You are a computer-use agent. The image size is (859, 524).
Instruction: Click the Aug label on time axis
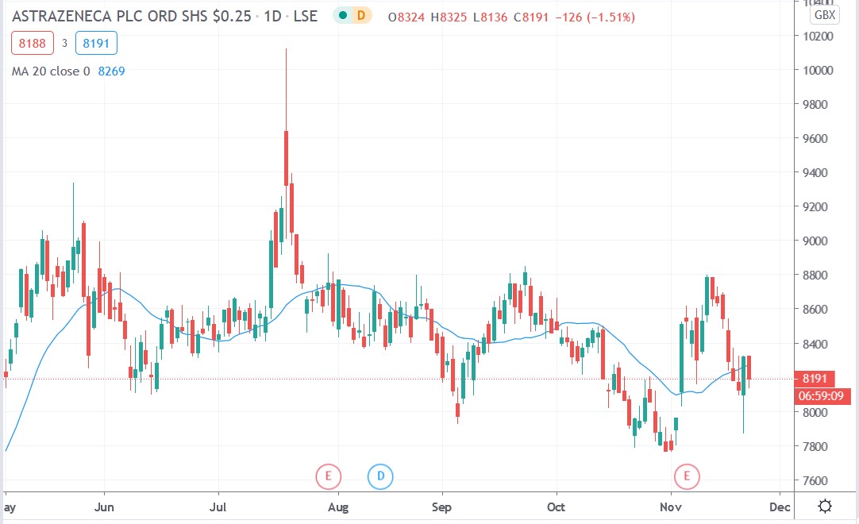[338, 507]
